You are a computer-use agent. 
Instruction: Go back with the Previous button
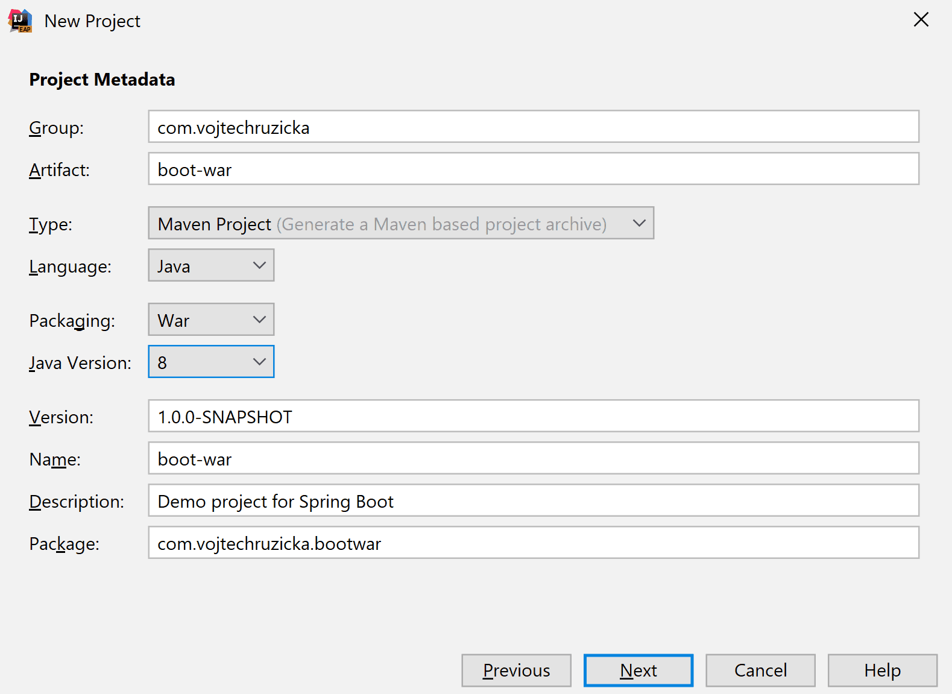[516, 670]
